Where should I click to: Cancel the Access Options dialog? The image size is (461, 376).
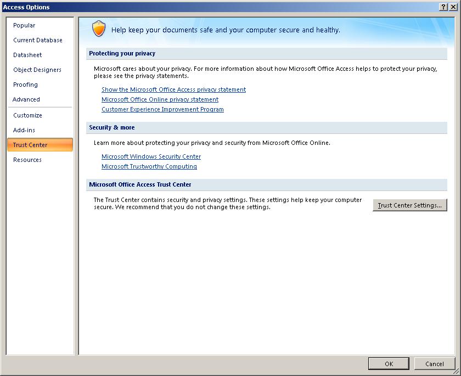[434, 364]
